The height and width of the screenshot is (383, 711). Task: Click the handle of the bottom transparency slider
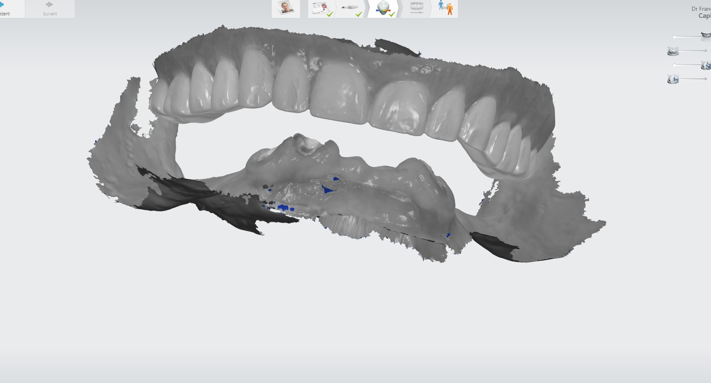[x=705, y=79]
